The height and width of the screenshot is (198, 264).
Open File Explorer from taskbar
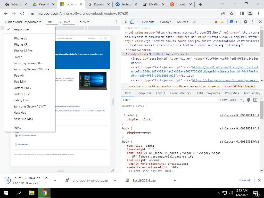point(31,193)
